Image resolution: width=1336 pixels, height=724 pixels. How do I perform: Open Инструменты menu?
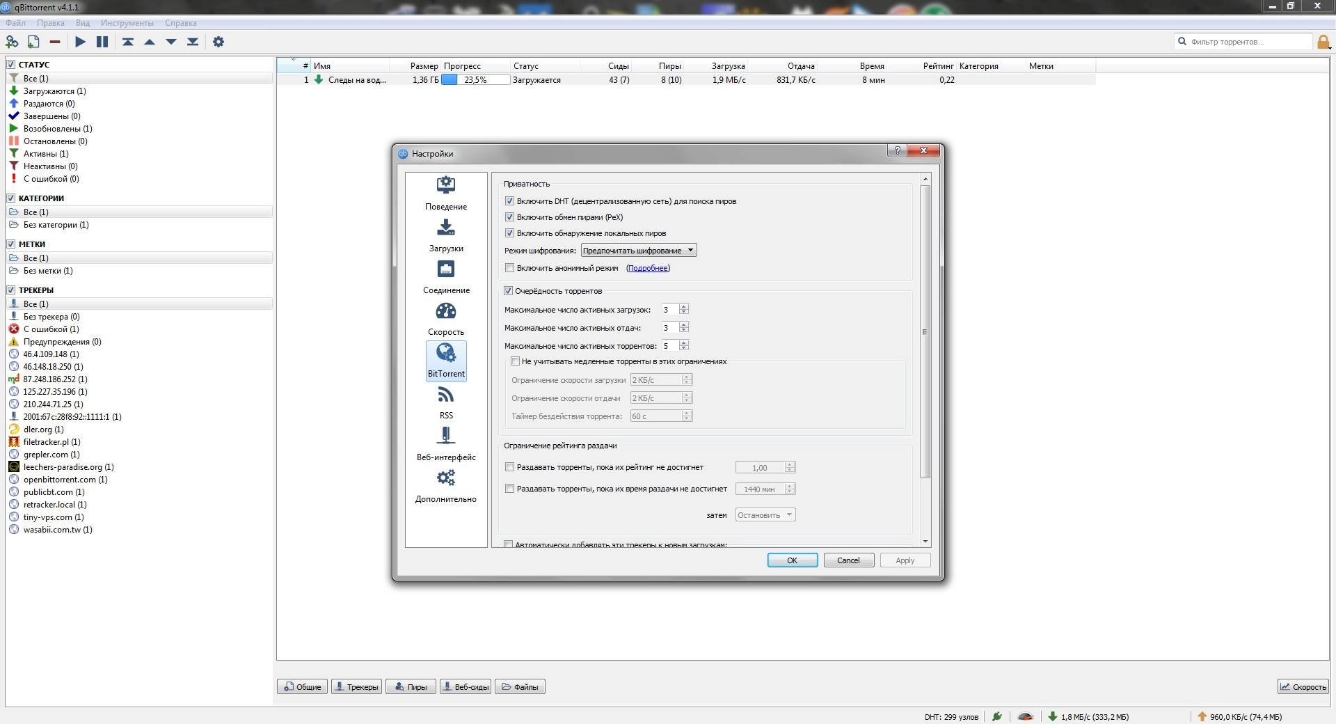tap(127, 23)
